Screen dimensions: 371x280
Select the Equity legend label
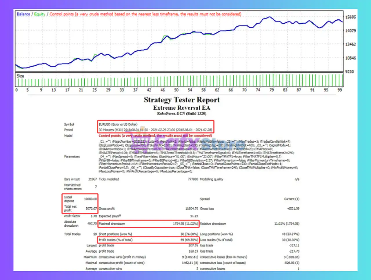[39, 14]
